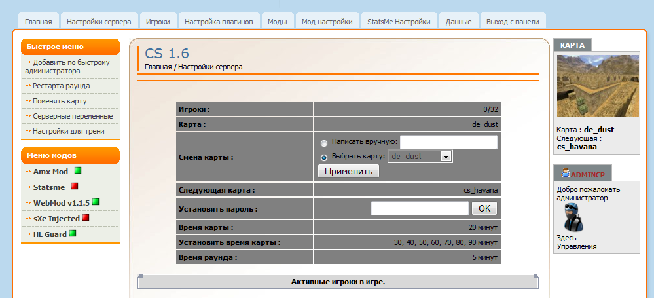
Task: Switch to Настройки сервера tab
Action: coord(99,22)
